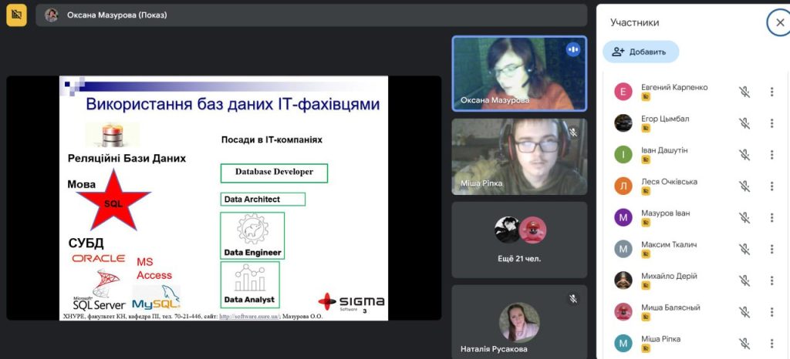Click the muted mic icon on Наталія Русакова's tile
790x359 pixels.
(x=573, y=298)
